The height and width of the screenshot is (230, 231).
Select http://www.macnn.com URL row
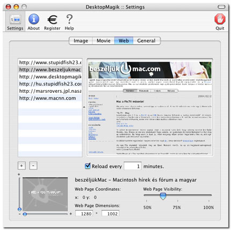pyautogui.click(x=50, y=98)
